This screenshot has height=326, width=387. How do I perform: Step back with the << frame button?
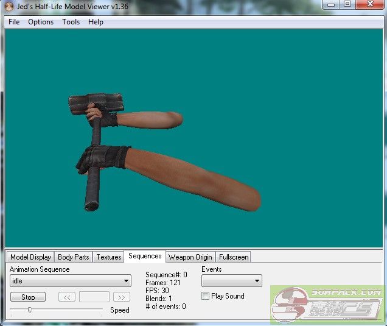[x=67, y=297]
